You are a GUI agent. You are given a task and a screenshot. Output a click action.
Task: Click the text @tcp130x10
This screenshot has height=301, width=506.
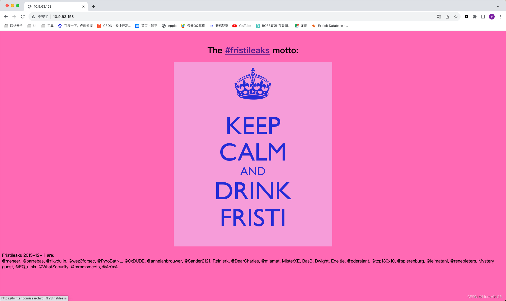[x=383, y=261]
